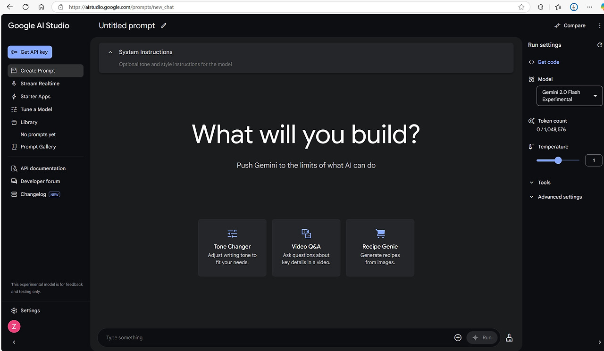Click the pencil icon to rename Untitled prompt
The image size is (604, 351).
coord(164,26)
